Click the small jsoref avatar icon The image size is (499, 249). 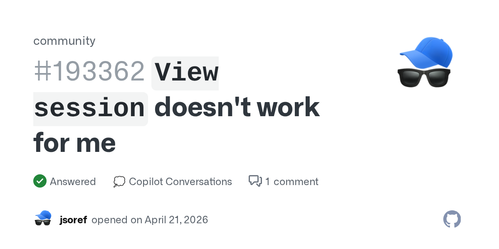43,218
